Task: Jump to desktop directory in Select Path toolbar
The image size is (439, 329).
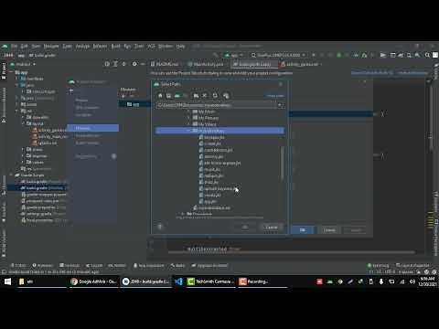Action: pos(168,96)
